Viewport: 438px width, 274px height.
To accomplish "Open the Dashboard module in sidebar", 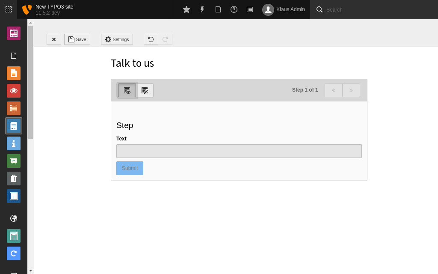I will click(14, 33).
